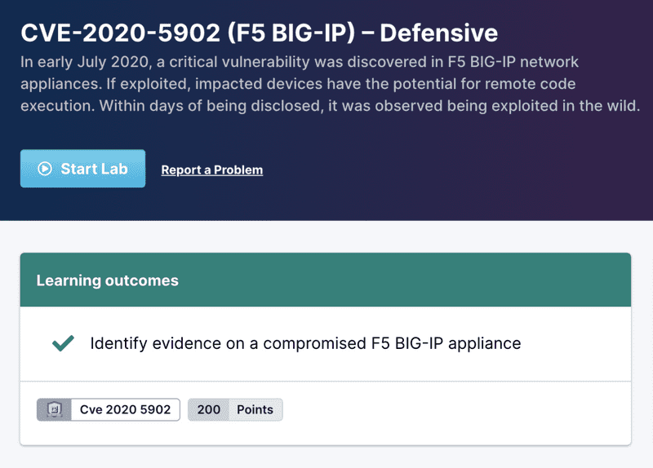This screenshot has height=468, width=653.
Task: Click the 'Identify evidence on a compromised' outcome text
Action: (224, 343)
